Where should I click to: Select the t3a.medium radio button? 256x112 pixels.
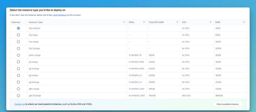[18, 28]
